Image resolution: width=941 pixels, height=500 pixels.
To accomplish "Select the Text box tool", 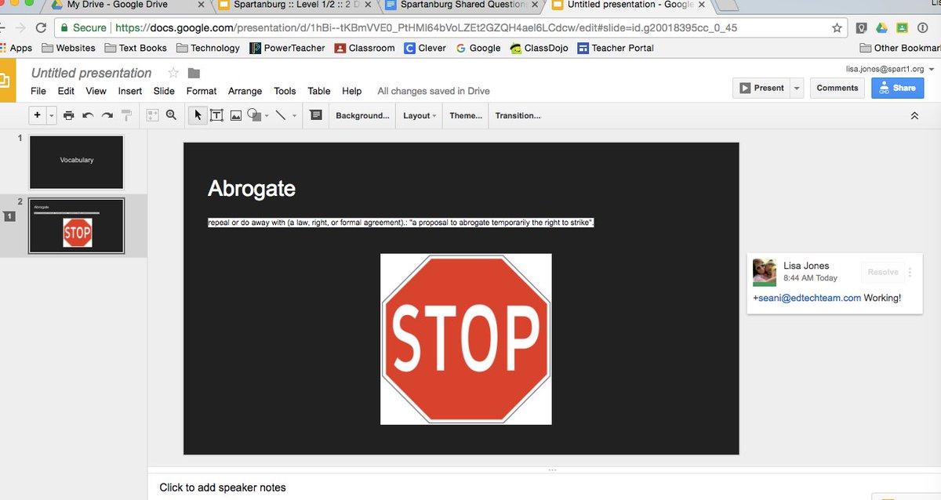I will tap(216, 115).
